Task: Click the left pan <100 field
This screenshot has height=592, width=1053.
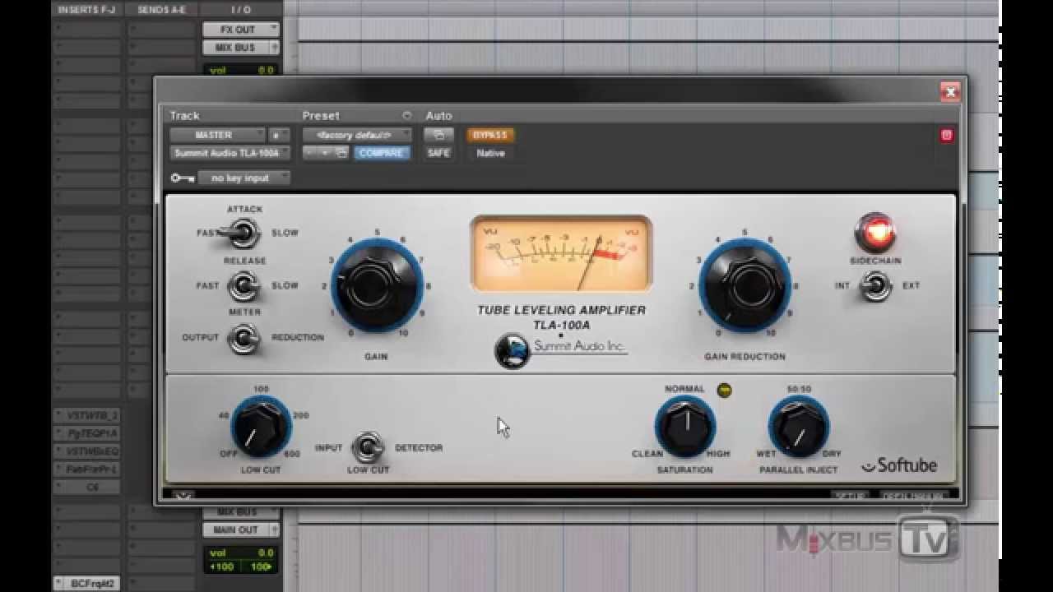Action: tap(223, 567)
